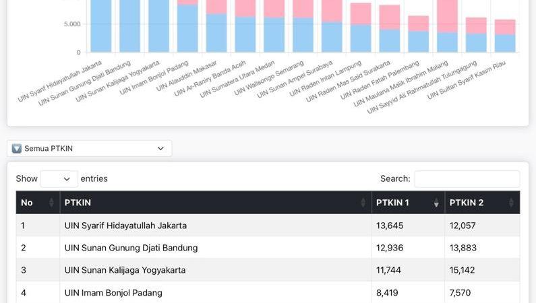Sort table by No column
Viewport: 536px width, 303px height.
point(38,203)
